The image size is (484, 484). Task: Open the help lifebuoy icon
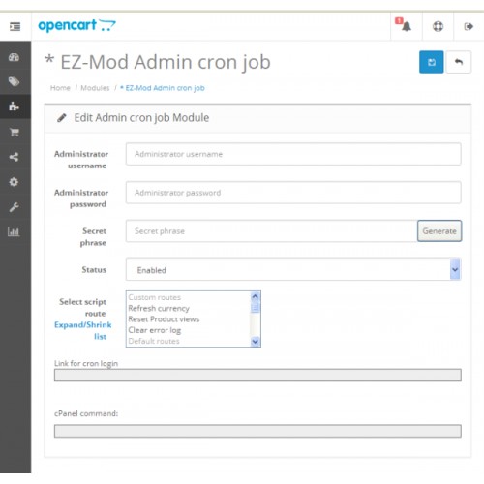click(x=438, y=26)
